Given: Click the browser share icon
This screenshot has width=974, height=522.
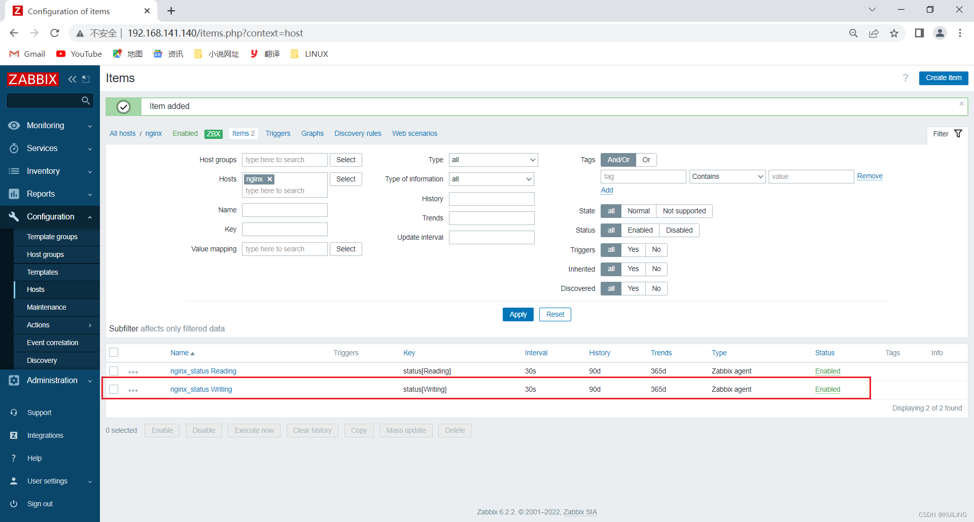Looking at the screenshot, I should pos(874,33).
